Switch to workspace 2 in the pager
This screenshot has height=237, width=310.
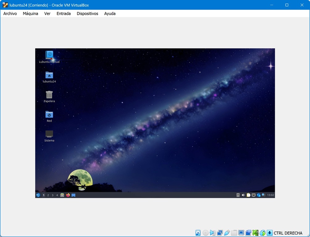point(48,195)
